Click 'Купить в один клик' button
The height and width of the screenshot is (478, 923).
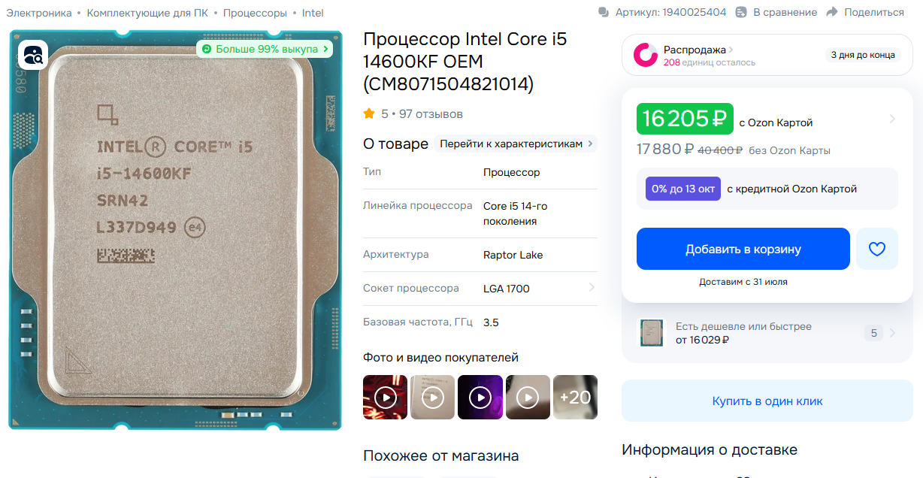pos(767,401)
